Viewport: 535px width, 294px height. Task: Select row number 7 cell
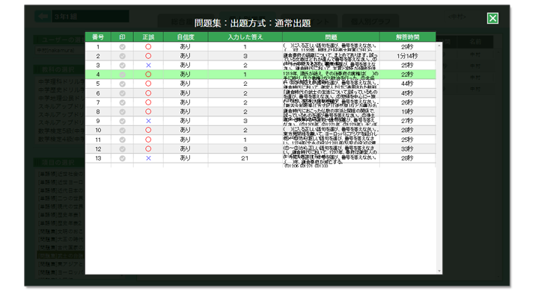tap(98, 102)
